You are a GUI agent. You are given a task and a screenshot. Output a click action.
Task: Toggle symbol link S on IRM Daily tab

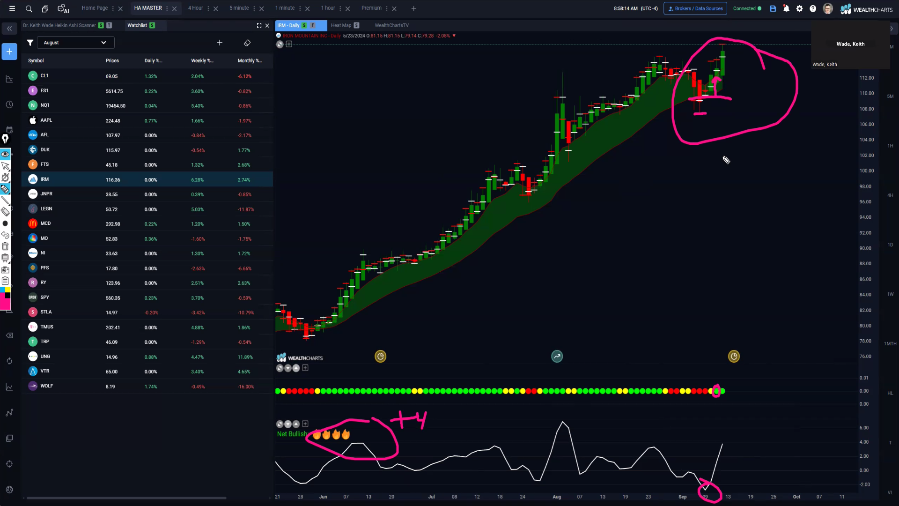point(304,25)
